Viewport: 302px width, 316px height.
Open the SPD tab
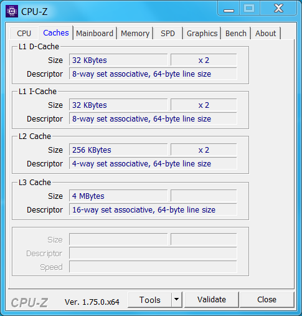pos(168,34)
